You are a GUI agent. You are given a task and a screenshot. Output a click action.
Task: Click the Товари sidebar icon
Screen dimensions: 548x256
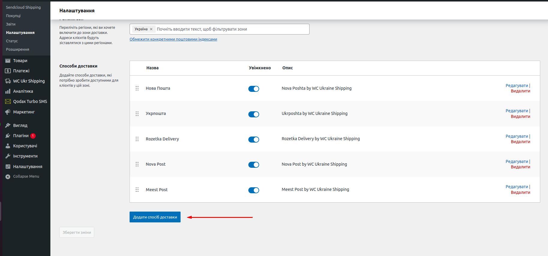8,61
